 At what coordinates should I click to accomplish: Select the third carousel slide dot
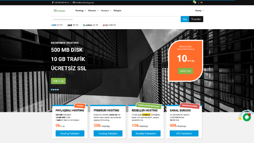(56, 90)
